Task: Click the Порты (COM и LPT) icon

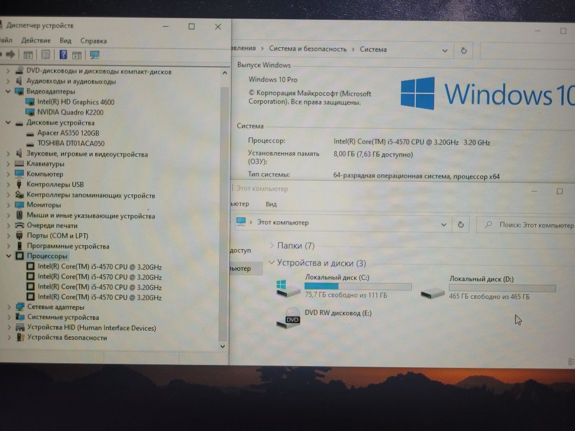Action: pos(19,235)
